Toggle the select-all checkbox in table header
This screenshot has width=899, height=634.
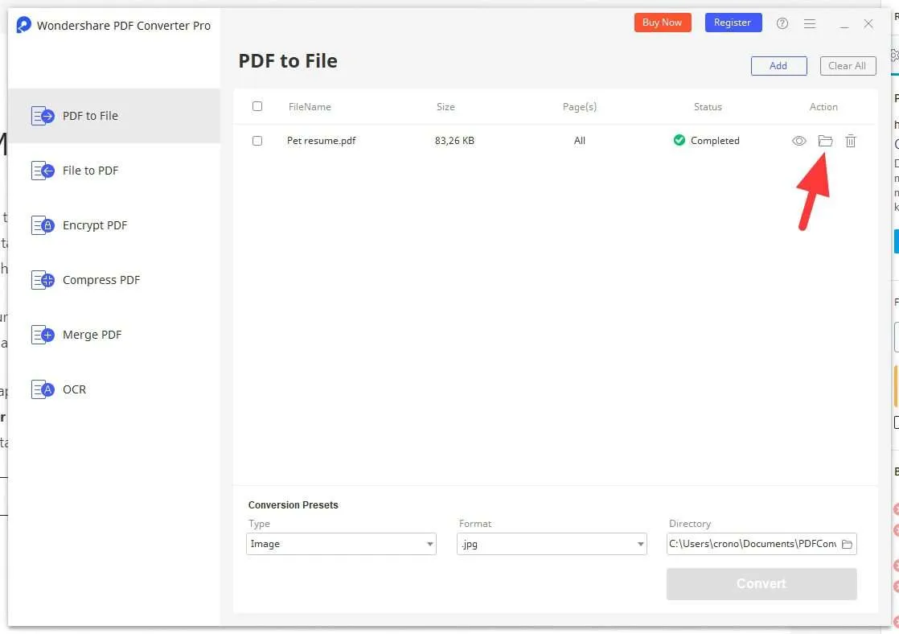(257, 106)
